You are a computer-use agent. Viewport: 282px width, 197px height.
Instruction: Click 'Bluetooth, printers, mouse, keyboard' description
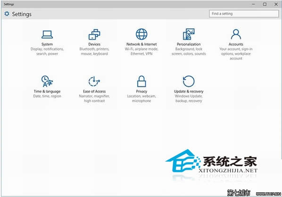coord(94,51)
